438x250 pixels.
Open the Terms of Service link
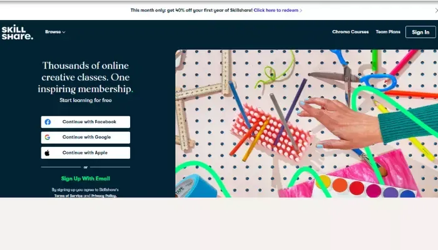[x=68, y=196]
